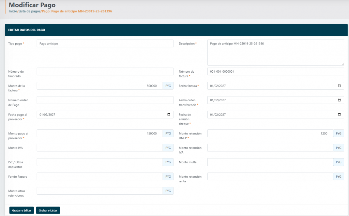The height and width of the screenshot is (216, 349).
Task: Select the Monto multa input field
Action: [270, 162]
